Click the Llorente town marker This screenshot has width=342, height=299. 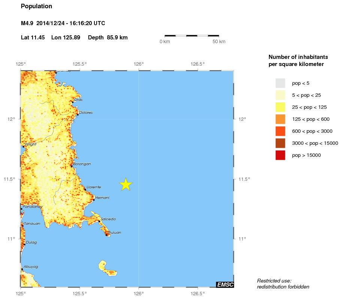pyautogui.click(x=85, y=189)
